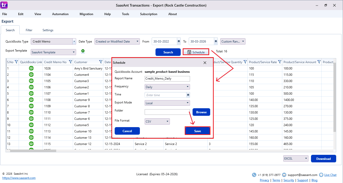
Task: Open QuickBooks link for row 1115
Action: (31, 144)
